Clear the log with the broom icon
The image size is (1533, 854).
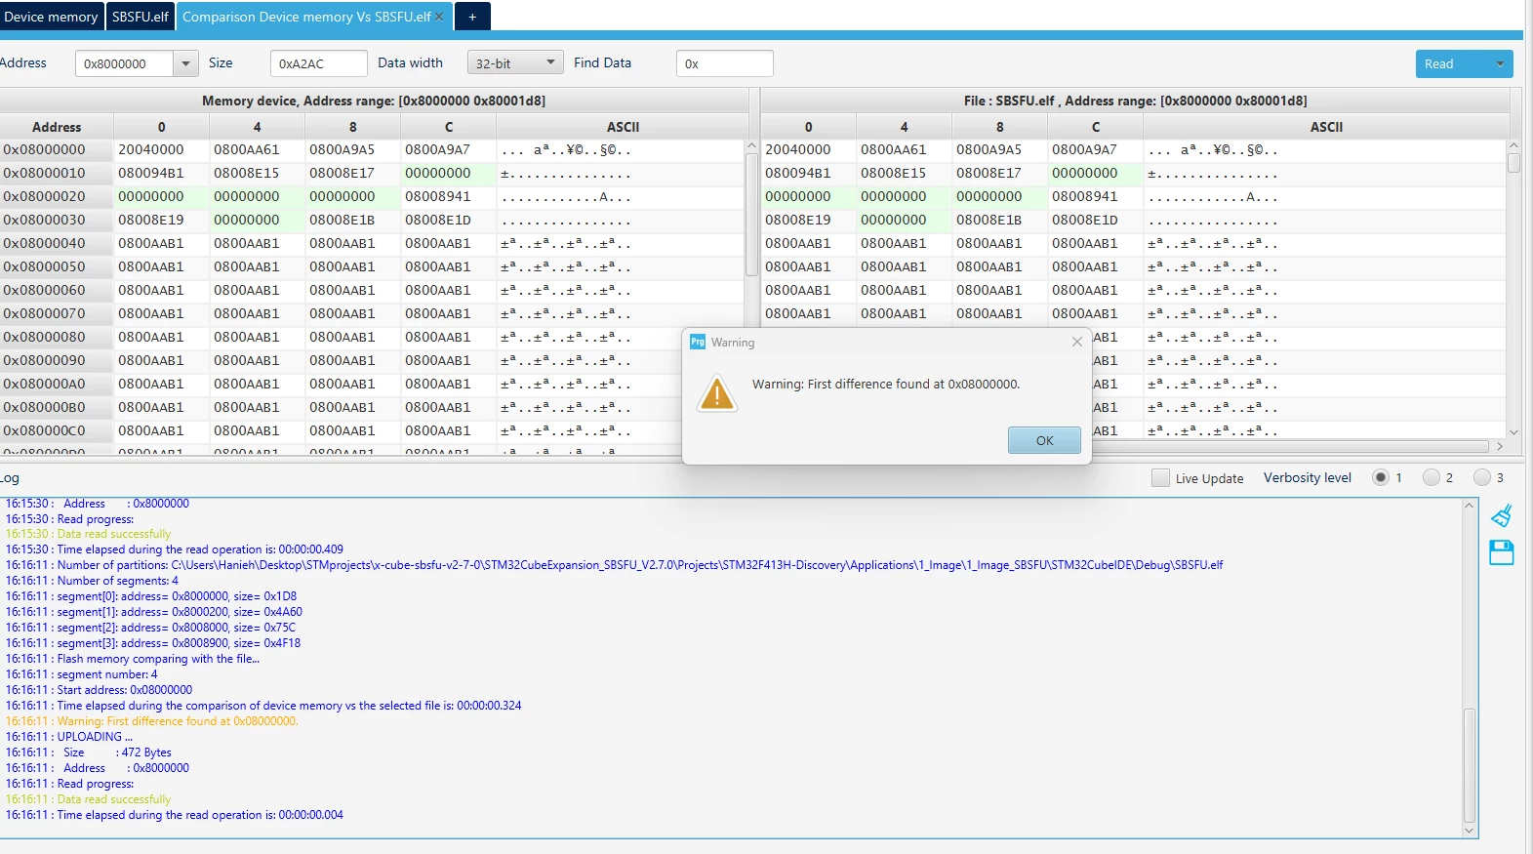coord(1502,515)
